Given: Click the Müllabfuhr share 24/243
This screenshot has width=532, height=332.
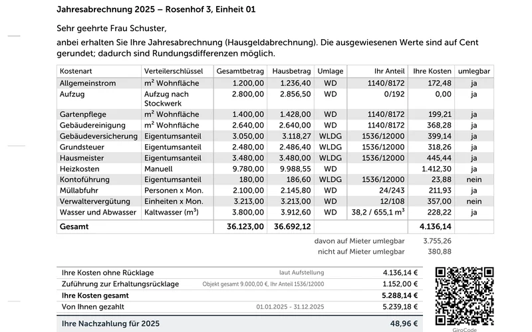Looking at the screenshot, I should [x=392, y=191].
